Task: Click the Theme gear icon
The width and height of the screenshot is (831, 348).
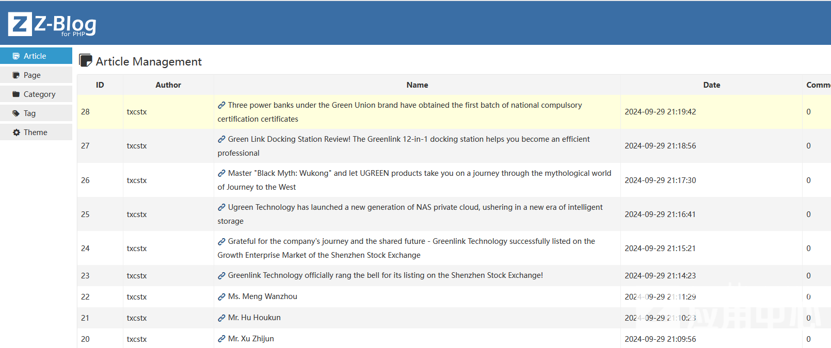Action: point(16,132)
